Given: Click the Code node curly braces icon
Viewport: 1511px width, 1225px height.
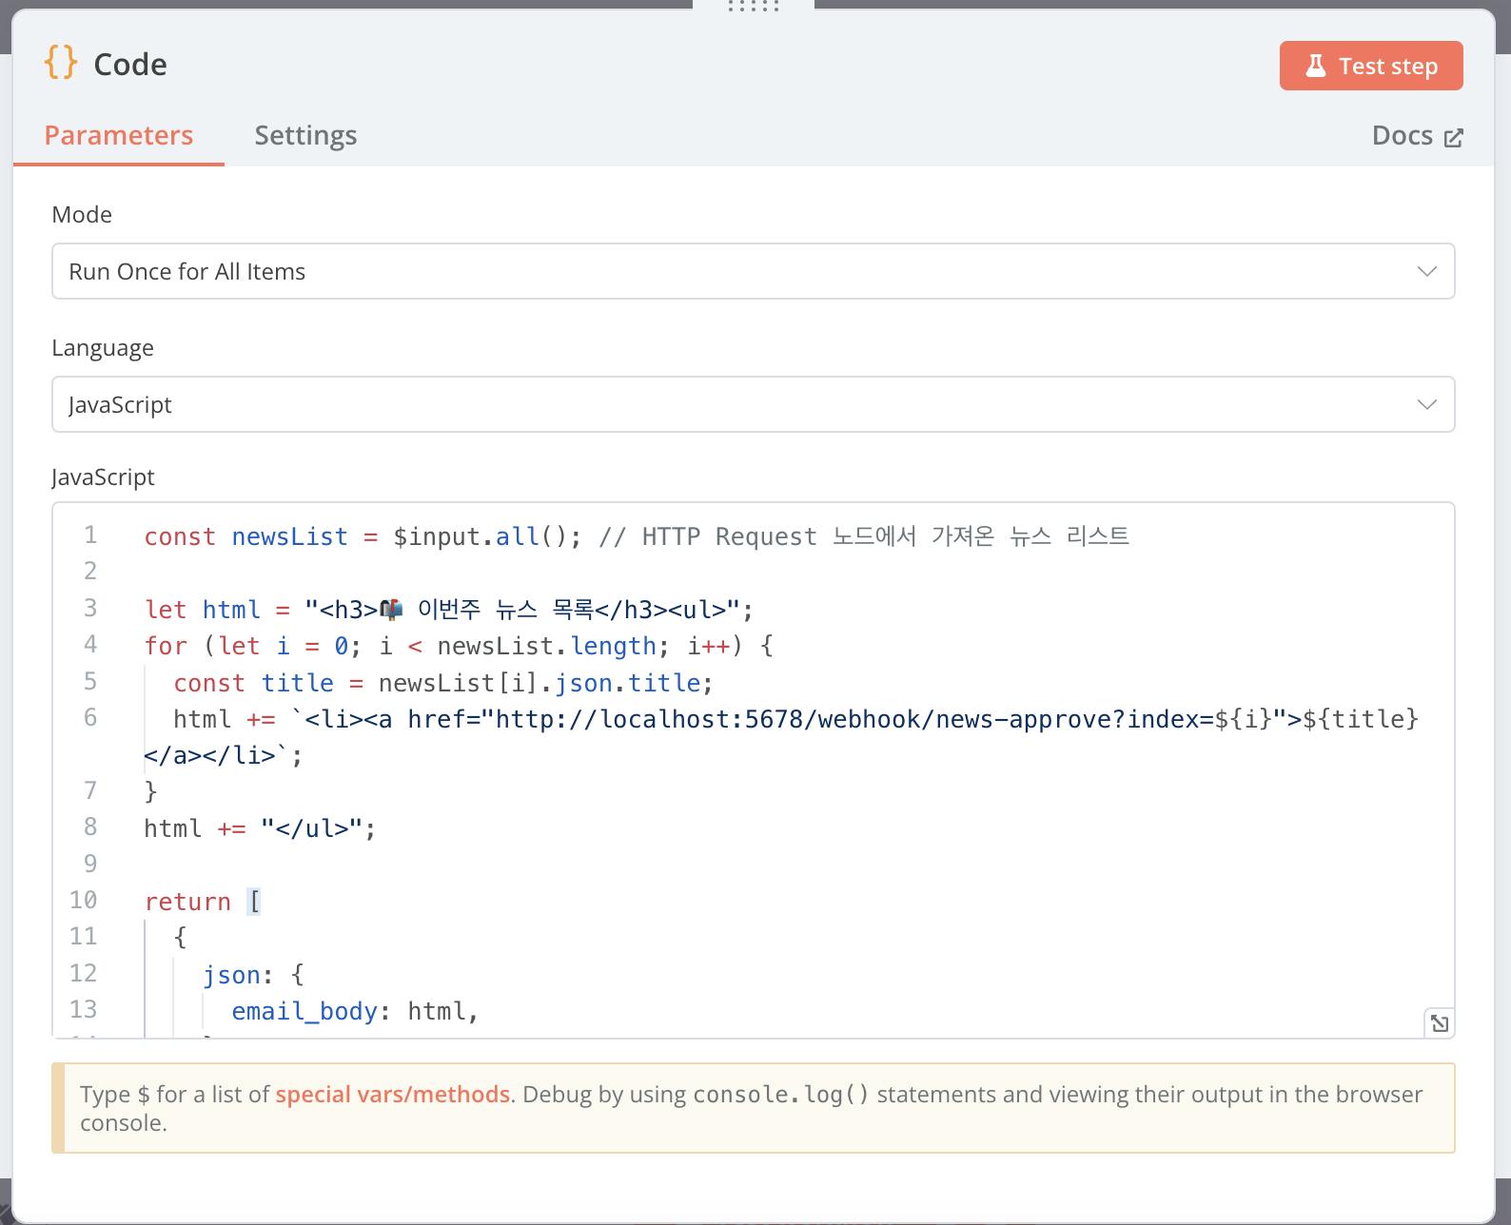Looking at the screenshot, I should point(60,63).
